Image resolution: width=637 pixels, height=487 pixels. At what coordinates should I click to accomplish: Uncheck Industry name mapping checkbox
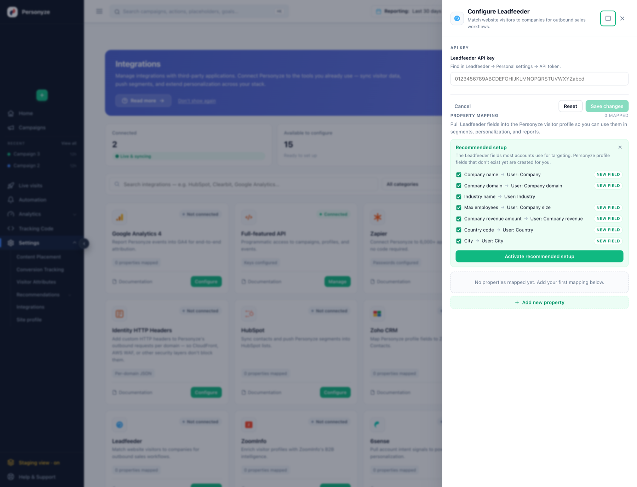tap(459, 196)
